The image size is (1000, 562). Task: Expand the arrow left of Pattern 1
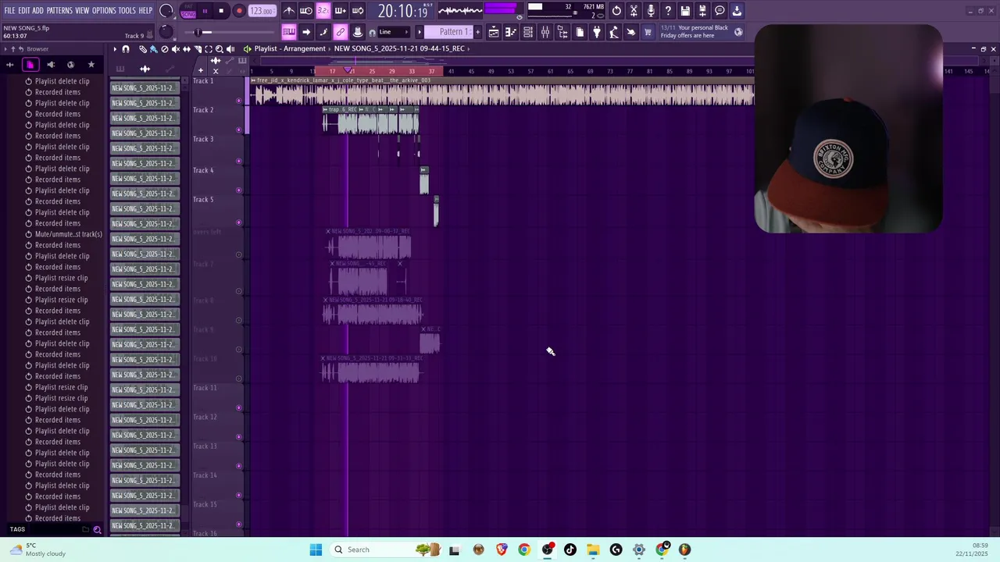click(x=420, y=32)
